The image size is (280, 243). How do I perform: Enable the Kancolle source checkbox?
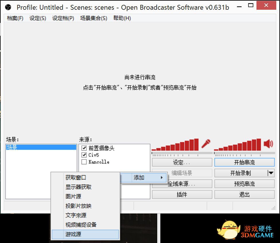[84, 162]
